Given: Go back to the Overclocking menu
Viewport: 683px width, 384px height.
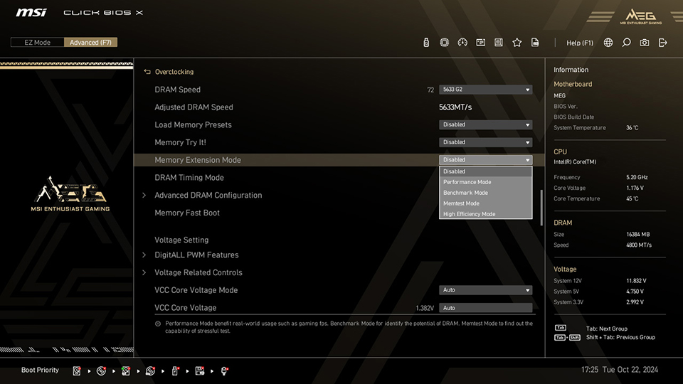Looking at the screenshot, I should pos(174,72).
